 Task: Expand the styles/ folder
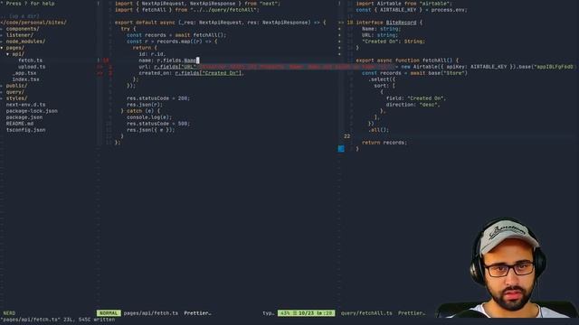click(x=16, y=98)
